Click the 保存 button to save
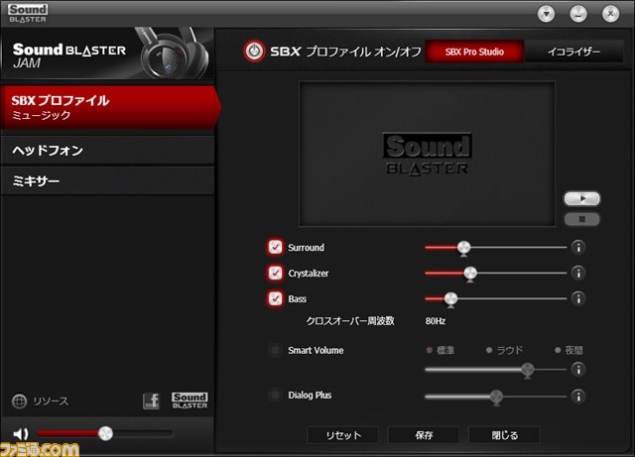This screenshot has width=635, height=457. pos(423,435)
